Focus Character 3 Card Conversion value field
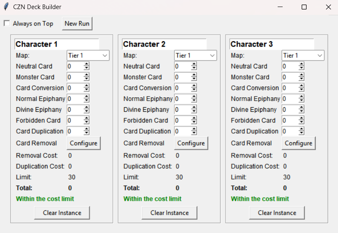 (290, 88)
